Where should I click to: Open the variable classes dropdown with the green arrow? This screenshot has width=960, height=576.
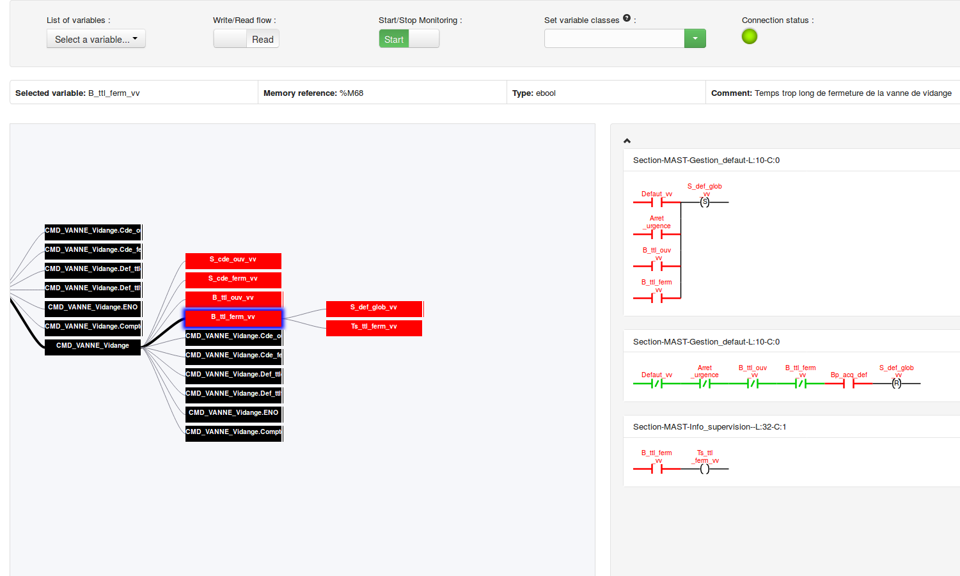695,38
